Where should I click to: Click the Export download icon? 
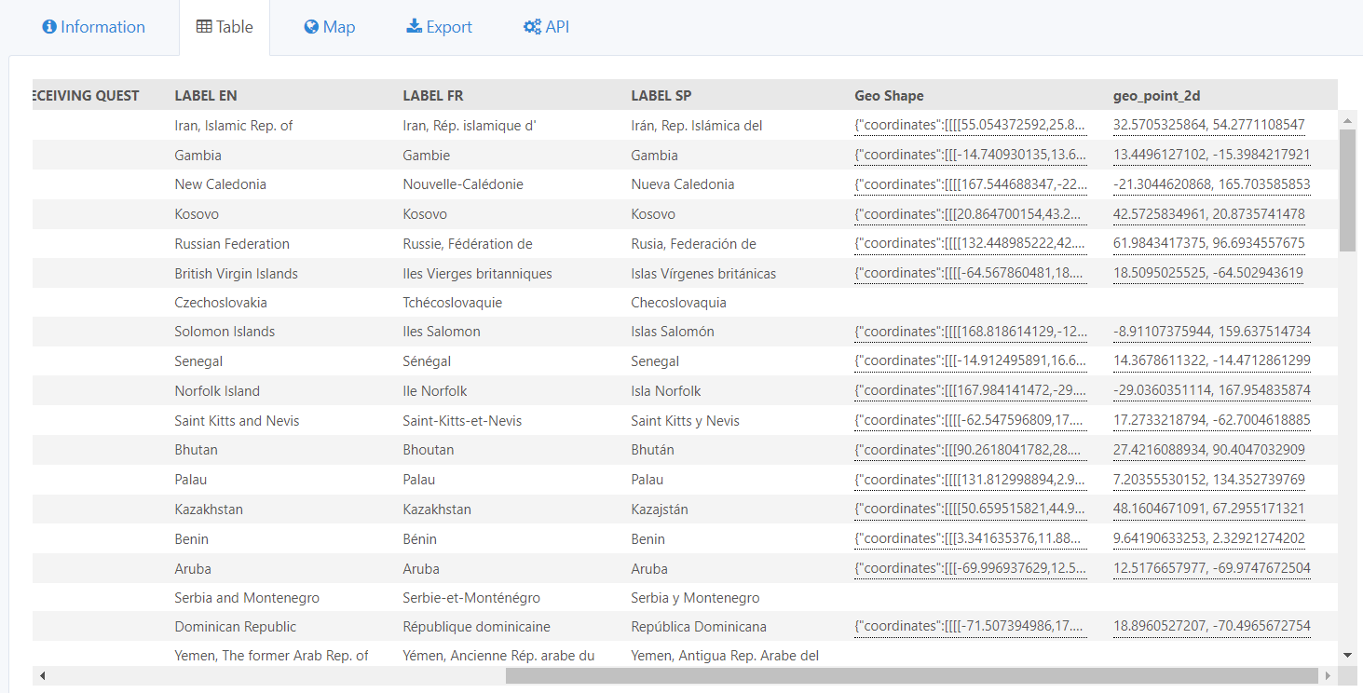415,27
